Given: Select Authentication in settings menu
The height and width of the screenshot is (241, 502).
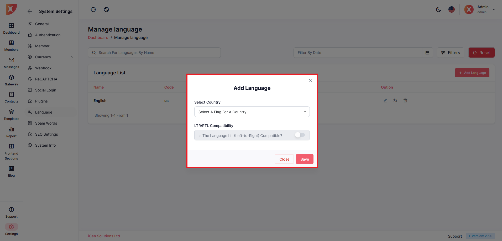Looking at the screenshot, I should pos(48,35).
